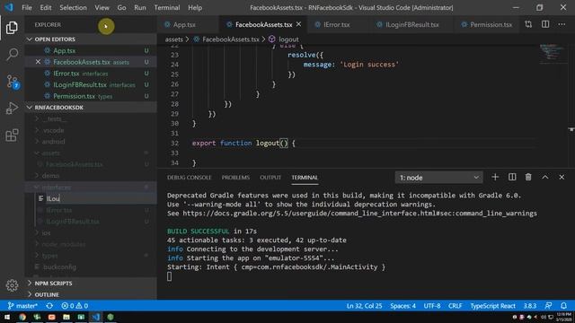Open the Selection menu

pos(73,7)
